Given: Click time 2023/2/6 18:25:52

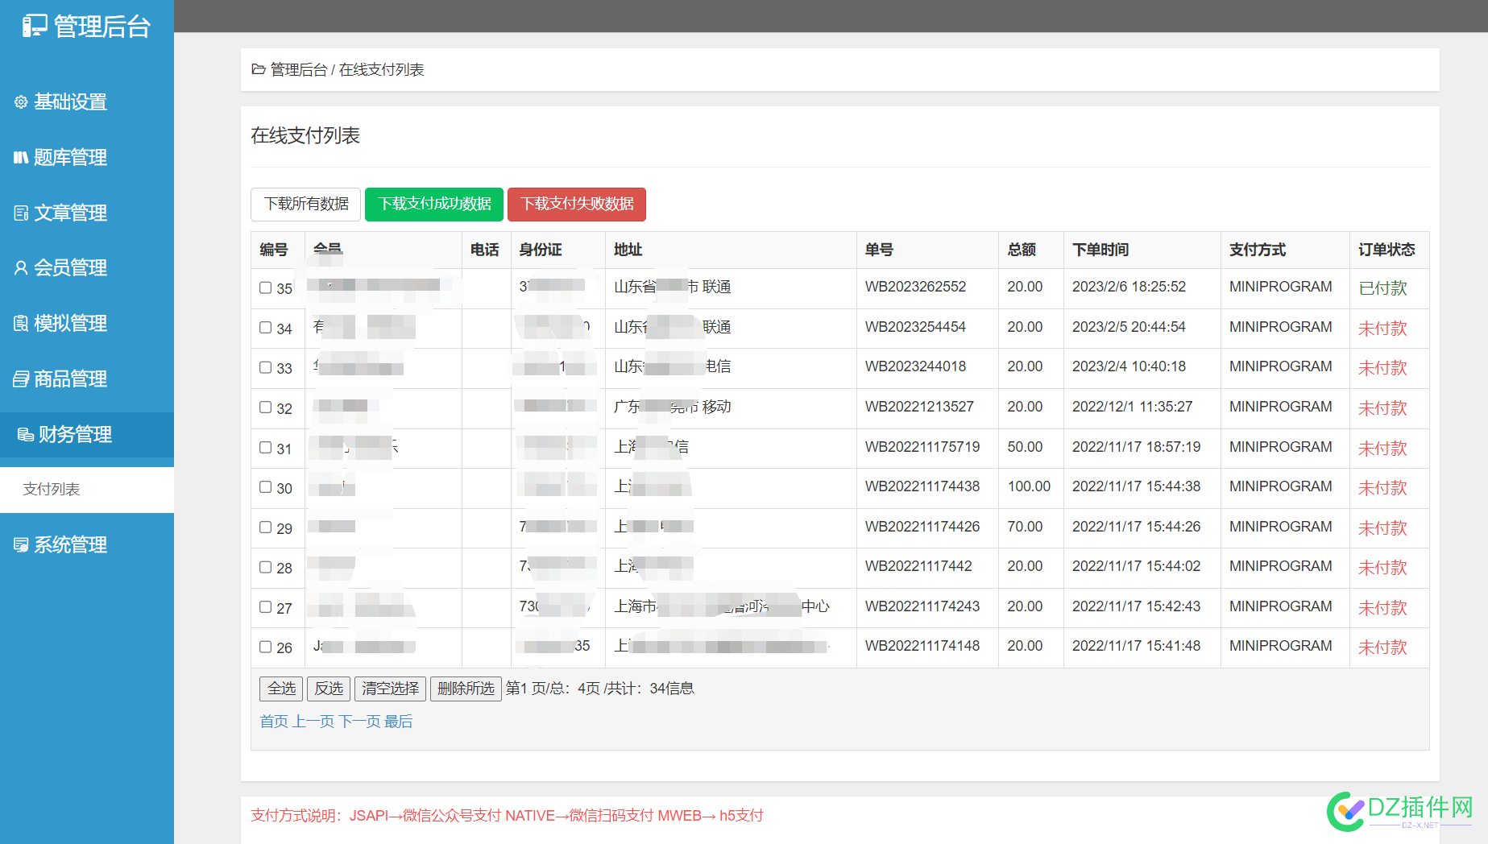Looking at the screenshot, I should 1129,287.
